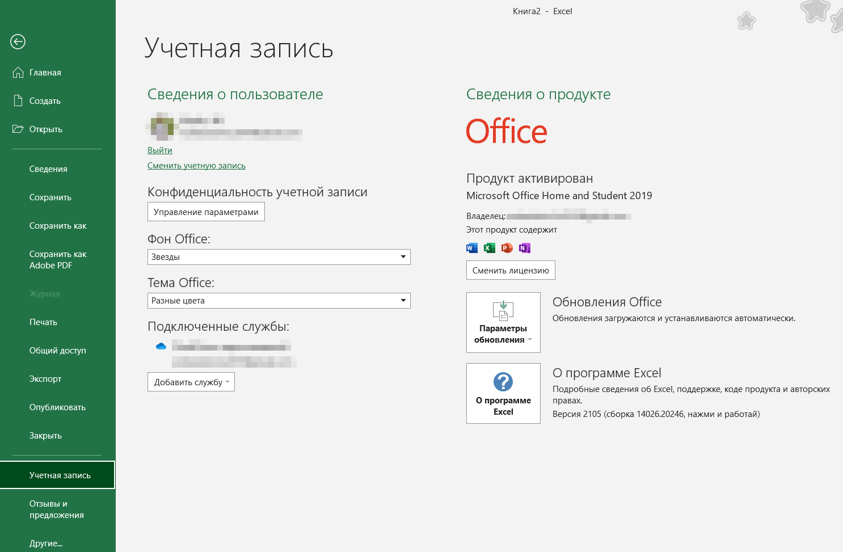This screenshot has width=843, height=552.
Task: Click the OneDrive cloud icon
Action: click(161, 346)
